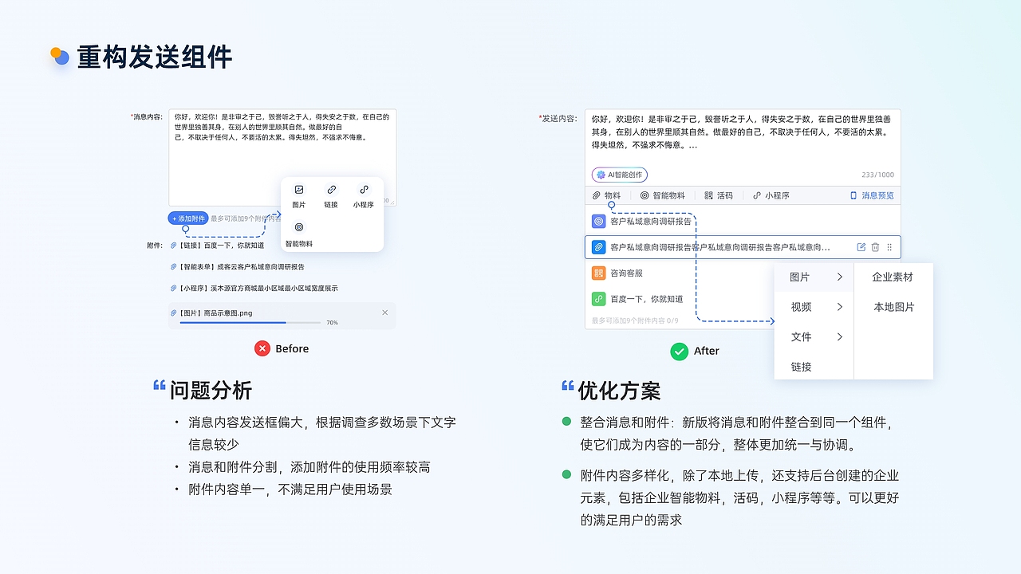Click the 最多可添加9个附件内容 0/9 hint
Screen dimensions: 1021x574
pyautogui.click(x=635, y=321)
